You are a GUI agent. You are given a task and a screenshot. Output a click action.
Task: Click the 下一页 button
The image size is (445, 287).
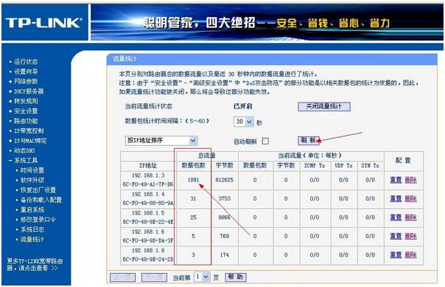(154, 277)
